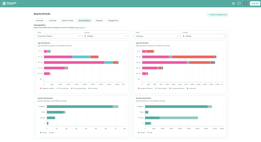Switch to the Countries tab
The width and height of the screenshot is (261, 142).
coord(53,20)
